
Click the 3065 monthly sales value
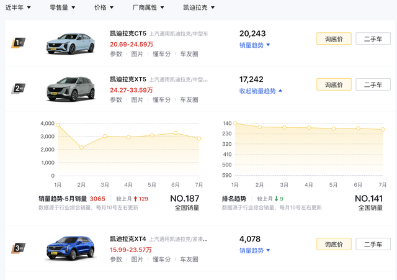pos(97,199)
